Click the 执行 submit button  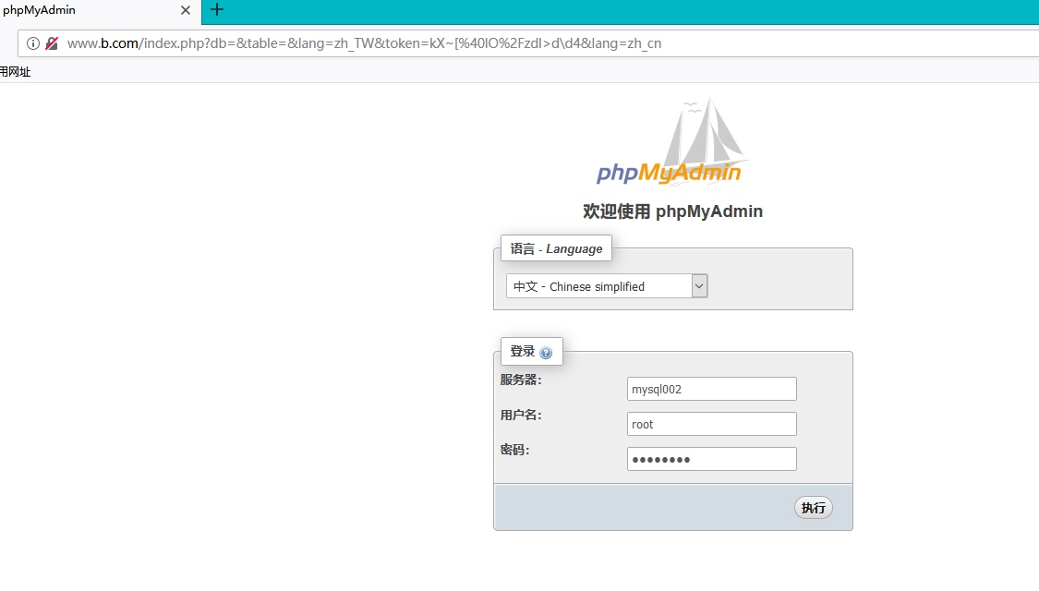tap(813, 508)
